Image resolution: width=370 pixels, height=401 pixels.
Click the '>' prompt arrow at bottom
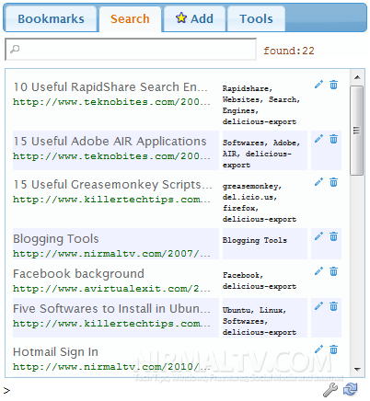pyautogui.click(x=6, y=391)
